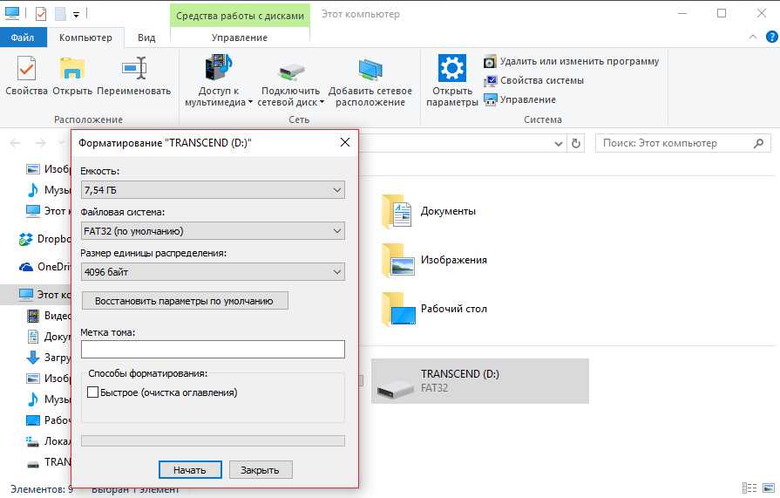780x498 pixels.
Task: Click the search magnifier icon
Action: pyautogui.click(x=758, y=143)
